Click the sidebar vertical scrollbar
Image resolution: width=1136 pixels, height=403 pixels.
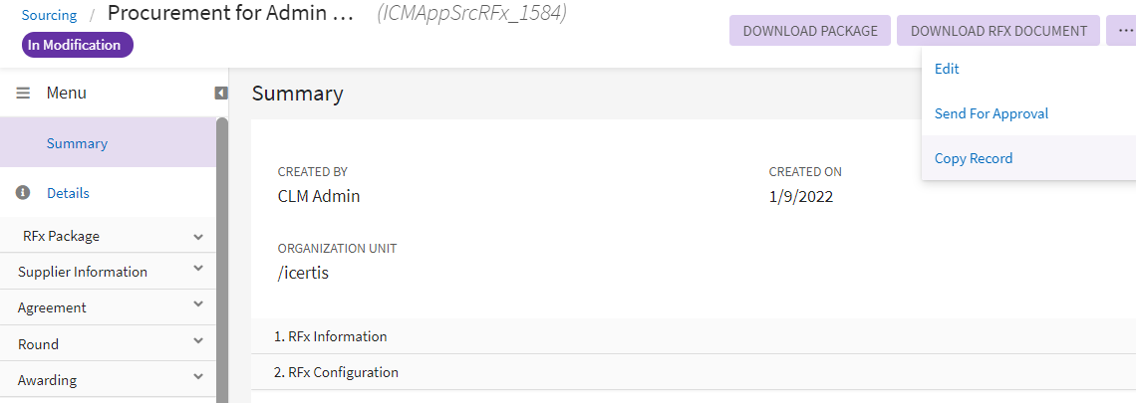pos(222,259)
